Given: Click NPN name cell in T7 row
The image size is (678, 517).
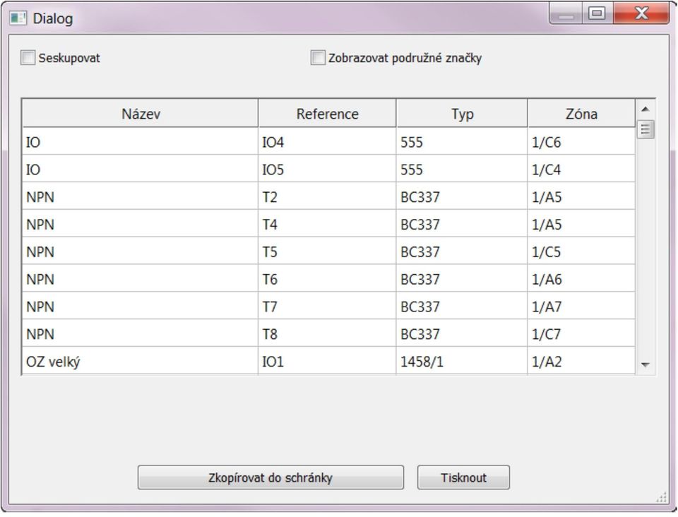Looking at the screenshot, I should point(140,306).
